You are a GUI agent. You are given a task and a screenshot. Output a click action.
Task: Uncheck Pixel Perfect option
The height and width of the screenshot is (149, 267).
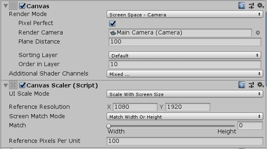click(x=112, y=23)
